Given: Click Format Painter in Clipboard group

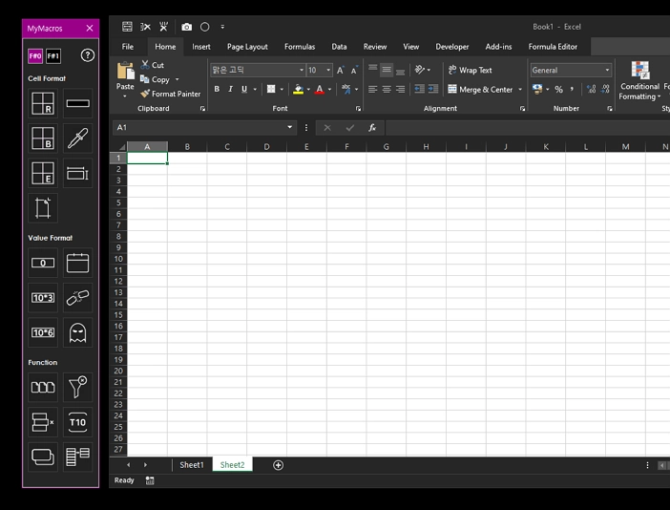Looking at the screenshot, I should pyautogui.click(x=171, y=94).
